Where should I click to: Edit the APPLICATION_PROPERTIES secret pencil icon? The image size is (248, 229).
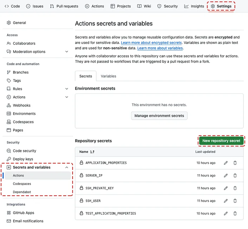[226, 163]
